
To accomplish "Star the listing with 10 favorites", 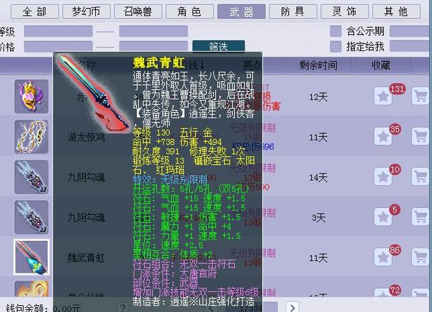I will coord(383,177).
